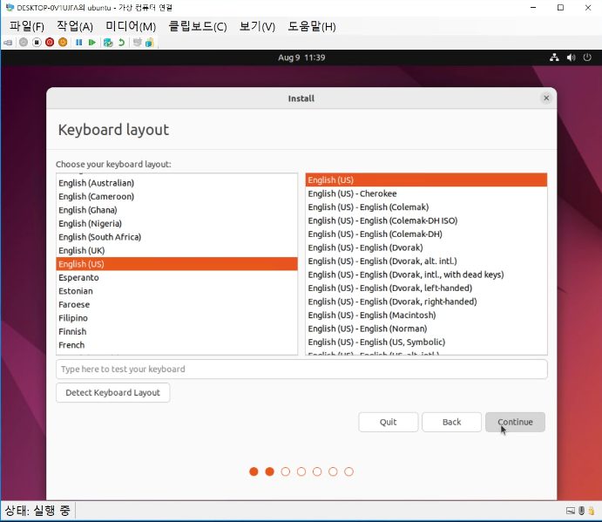Select English (Dvorak, right-handed) variant
602x522 pixels.
[426, 302]
